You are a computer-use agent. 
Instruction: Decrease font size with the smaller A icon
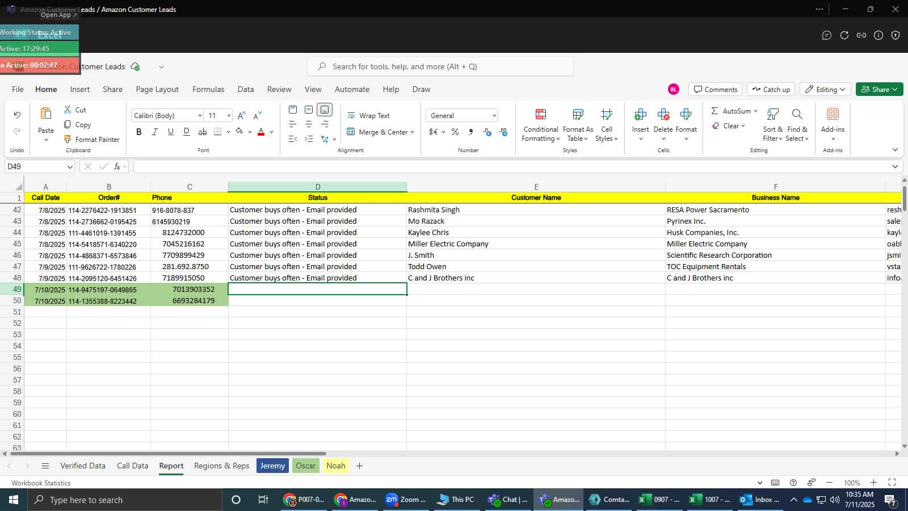click(x=258, y=115)
